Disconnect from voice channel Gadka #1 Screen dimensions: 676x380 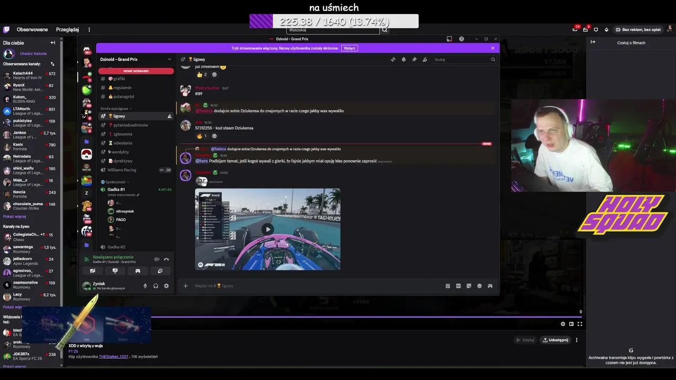coord(166,259)
